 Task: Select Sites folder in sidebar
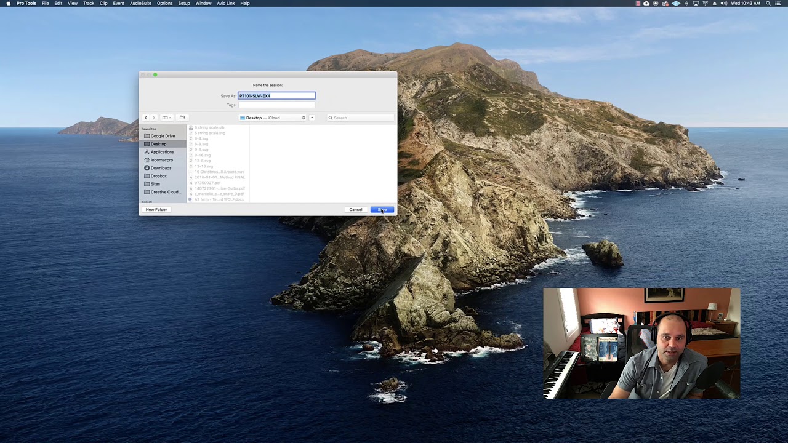pyautogui.click(x=163, y=184)
